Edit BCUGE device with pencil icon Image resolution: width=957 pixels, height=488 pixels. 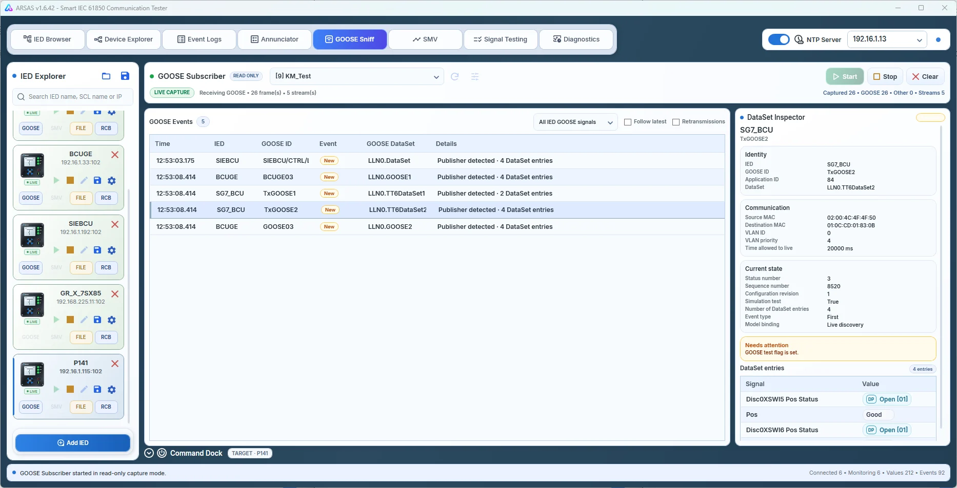point(84,180)
